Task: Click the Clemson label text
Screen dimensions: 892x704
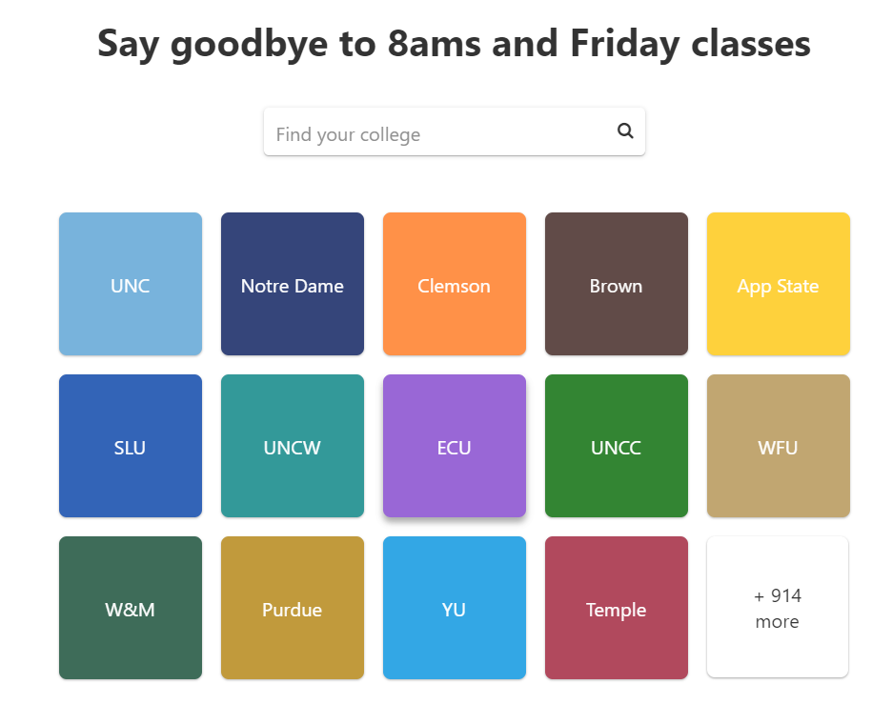Action: [x=455, y=286]
